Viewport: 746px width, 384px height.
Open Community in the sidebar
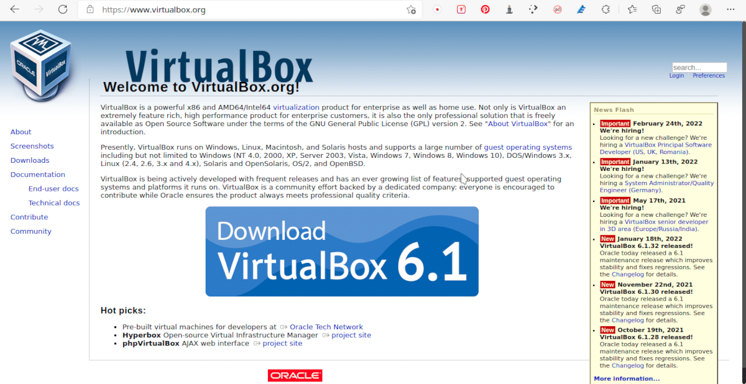tap(31, 231)
